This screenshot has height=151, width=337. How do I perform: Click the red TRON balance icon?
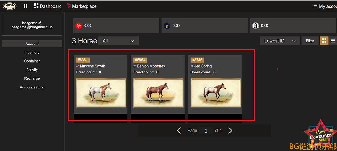79,26
